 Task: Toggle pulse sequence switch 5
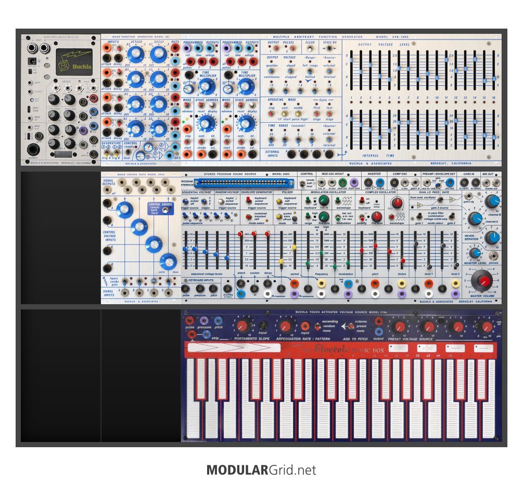coord(227,217)
